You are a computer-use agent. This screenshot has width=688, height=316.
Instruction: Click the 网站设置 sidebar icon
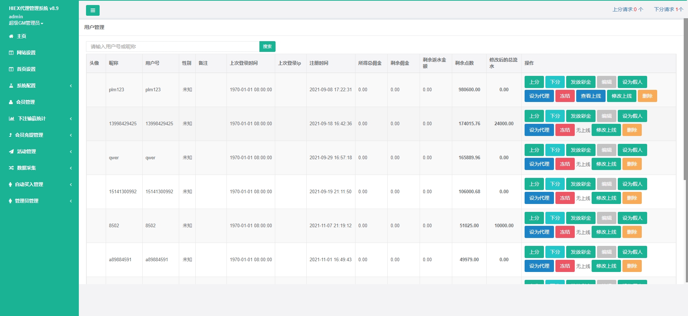coord(11,53)
